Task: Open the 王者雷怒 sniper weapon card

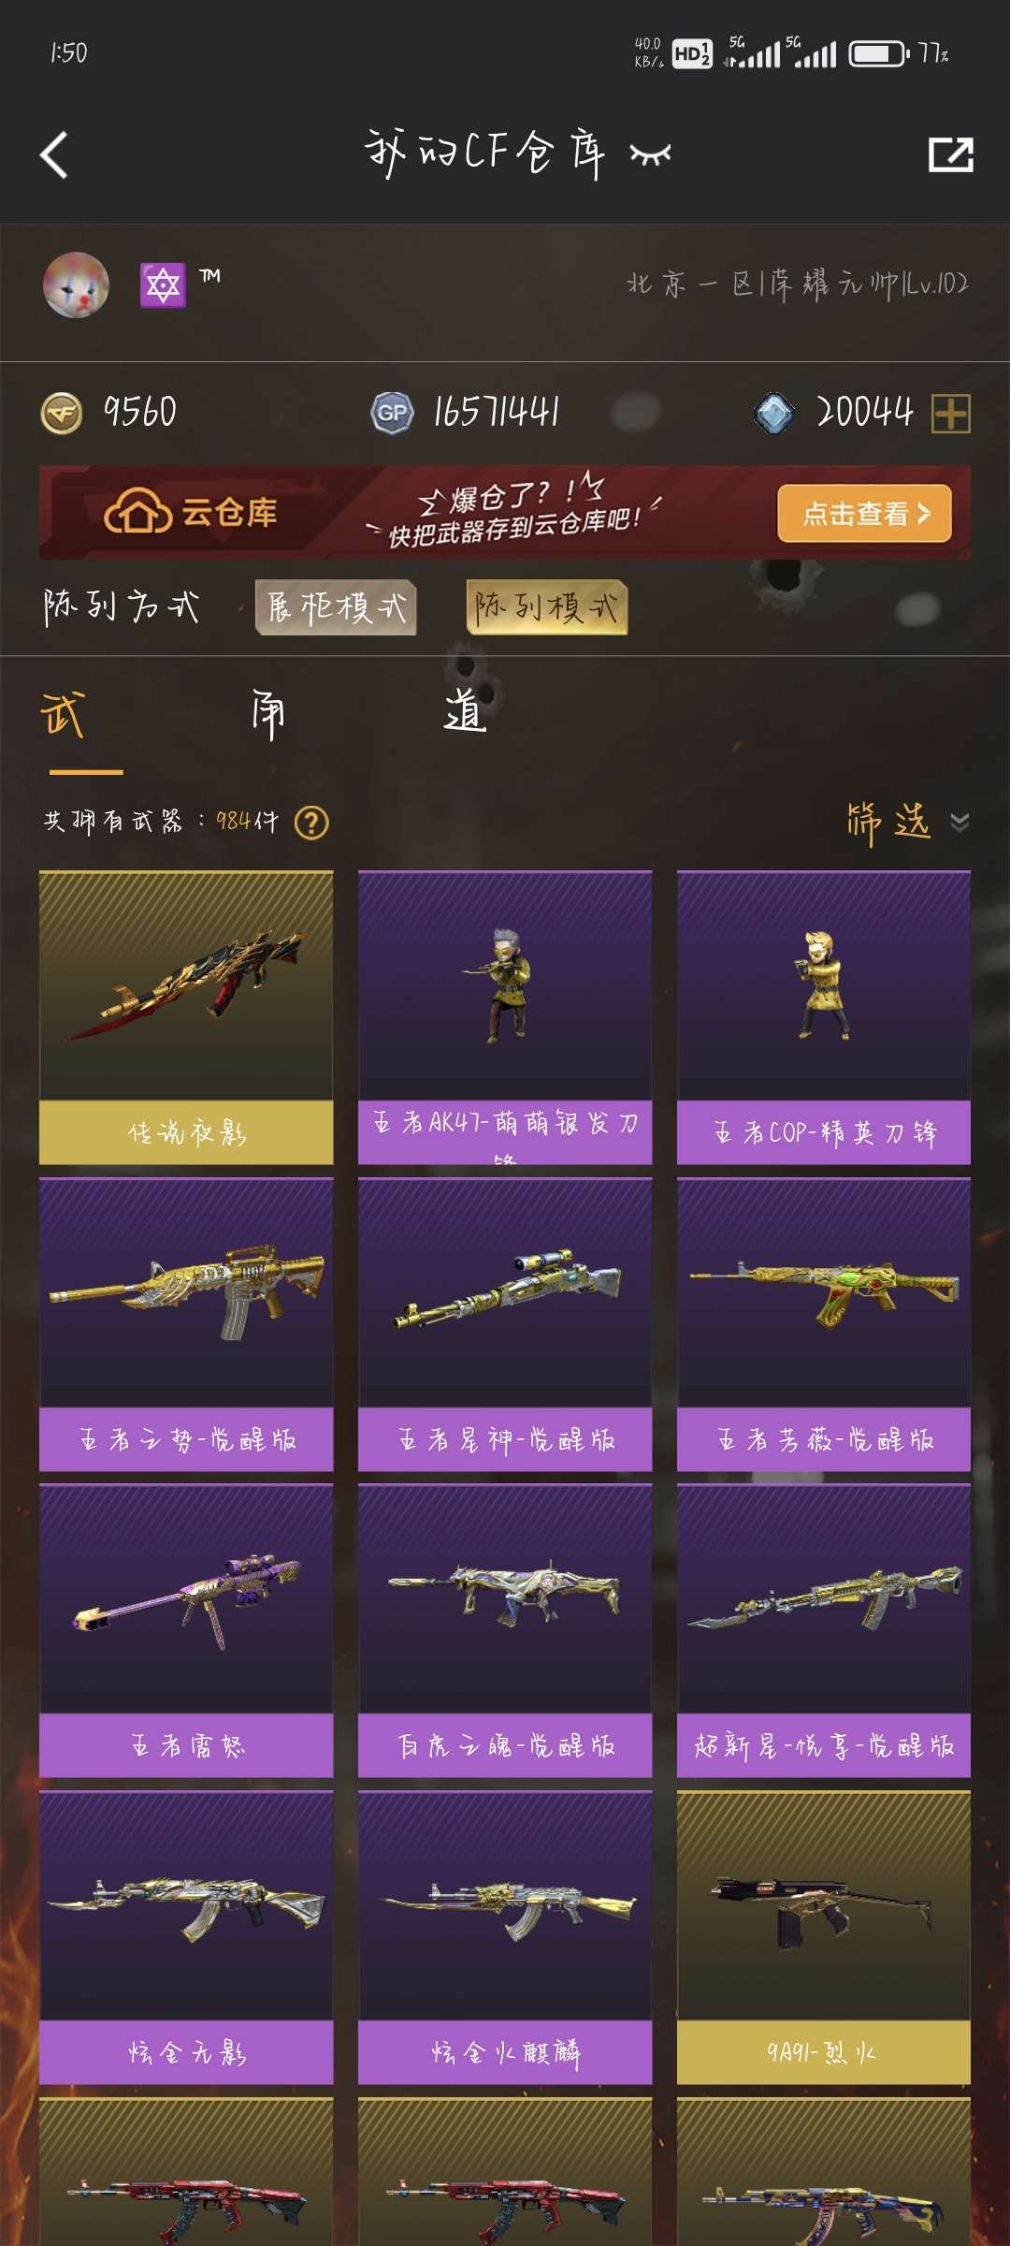Action: [x=186, y=1630]
